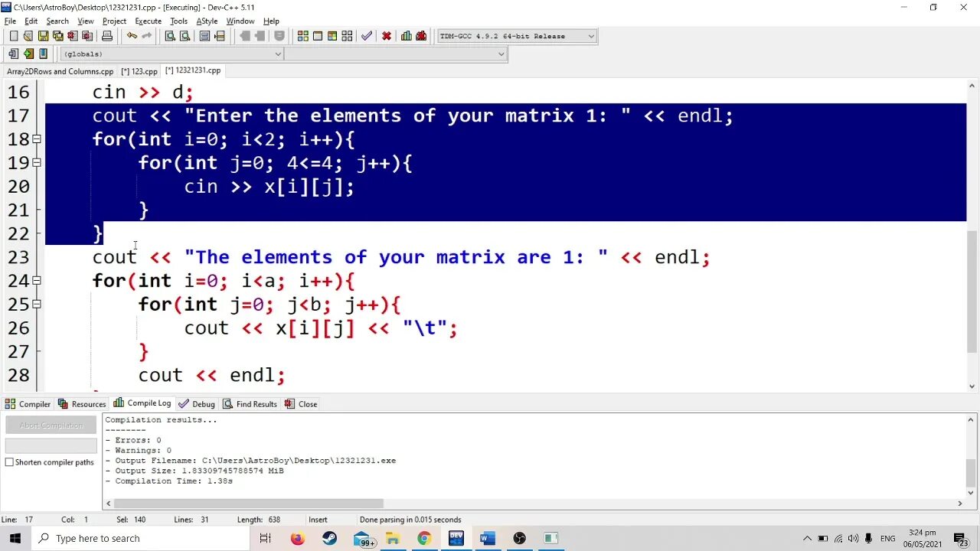Open the Project menu
Viewport: 980px width, 551px height.
click(114, 21)
